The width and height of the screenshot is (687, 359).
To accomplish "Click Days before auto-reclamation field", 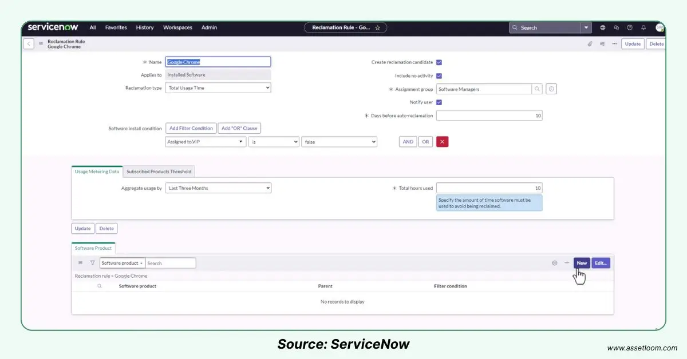I will click(489, 115).
